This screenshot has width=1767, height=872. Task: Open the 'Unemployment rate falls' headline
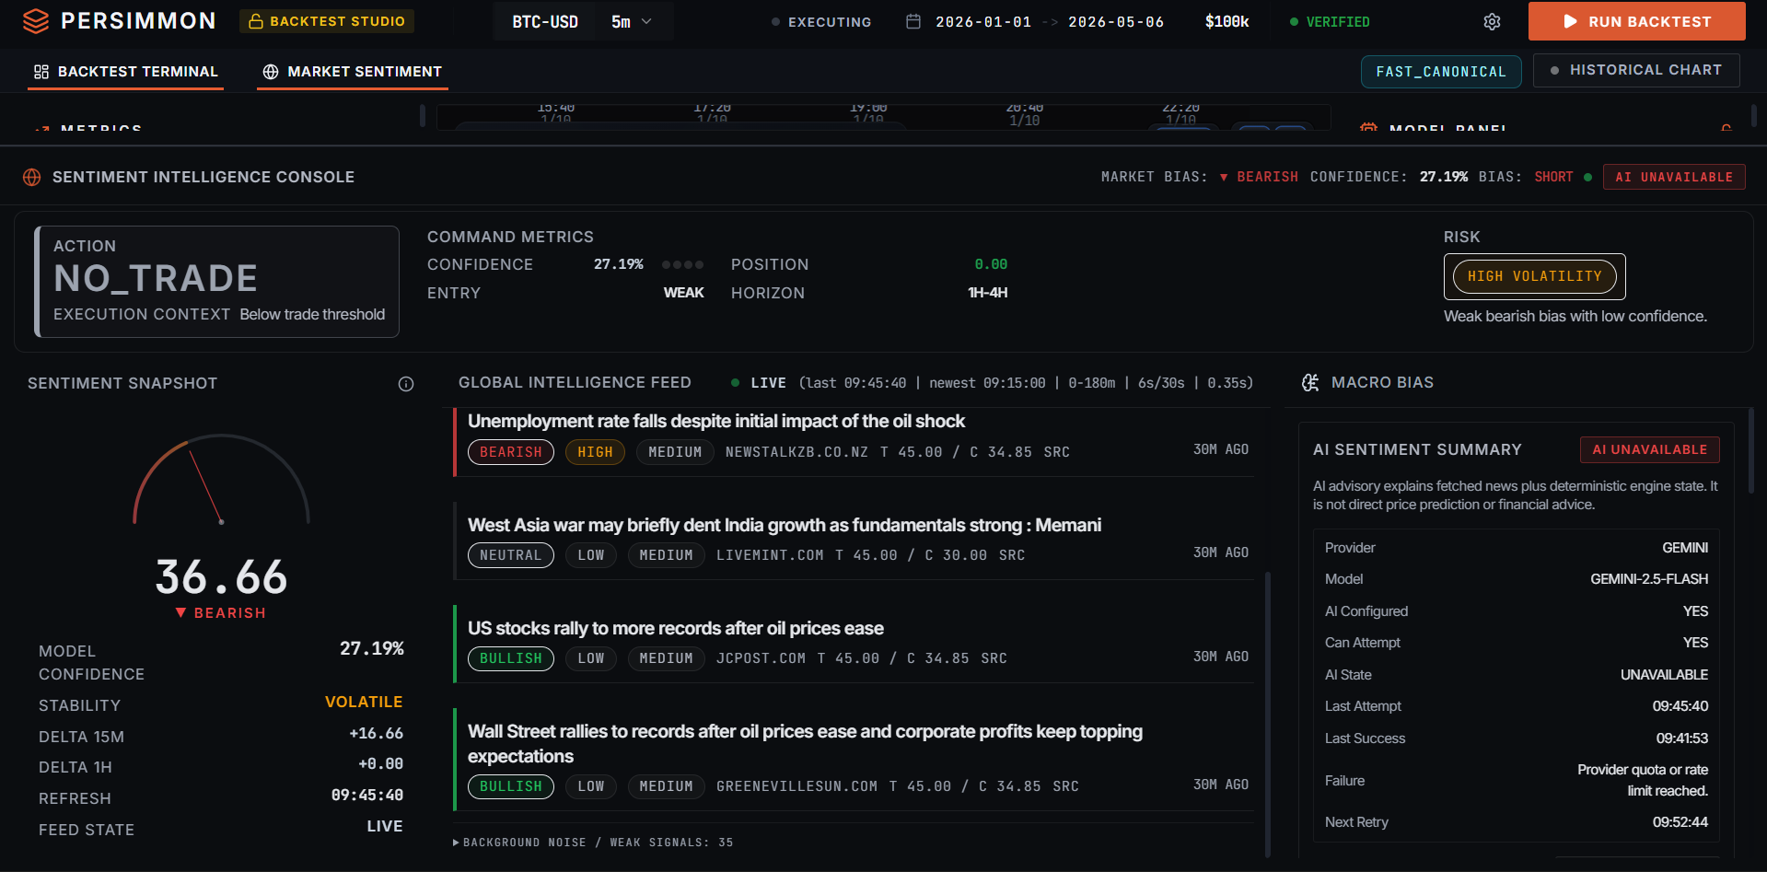(716, 421)
